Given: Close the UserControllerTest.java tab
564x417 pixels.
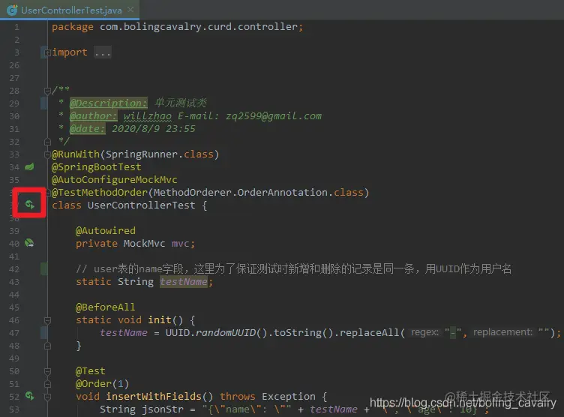Looking at the screenshot, I should (131, 10).
